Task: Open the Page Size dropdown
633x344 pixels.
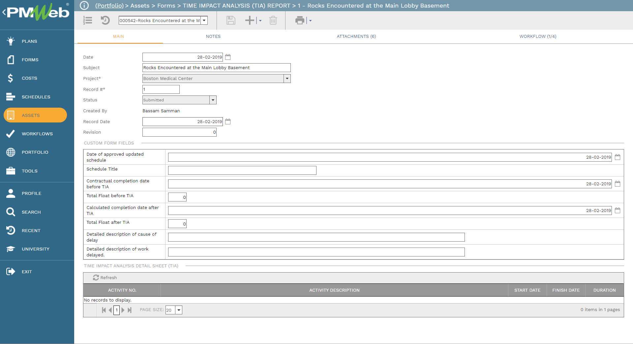Action: click(178, 310)
